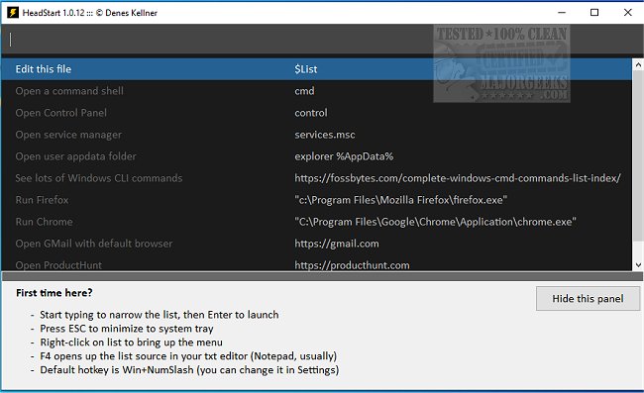The height and width of the screenshot is (393, 644).
Task: Click the HeadStart lightning bolt app icon
Action: coord(12,12)
